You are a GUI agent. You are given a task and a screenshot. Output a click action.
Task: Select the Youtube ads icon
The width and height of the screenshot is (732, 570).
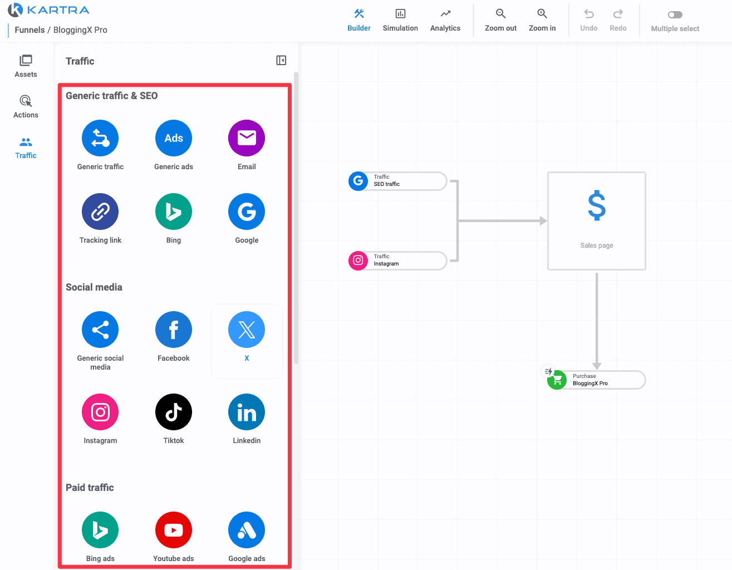pos(174,530)
